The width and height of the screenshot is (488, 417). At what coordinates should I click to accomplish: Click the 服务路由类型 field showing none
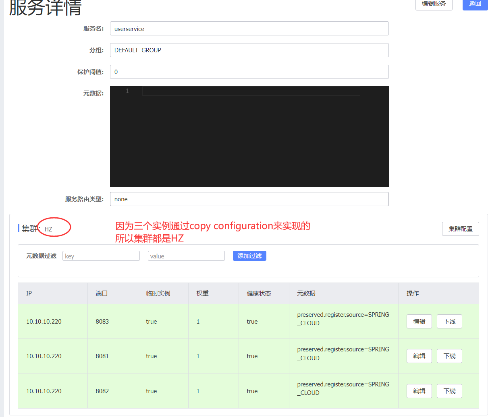click(x=249, y=199)
